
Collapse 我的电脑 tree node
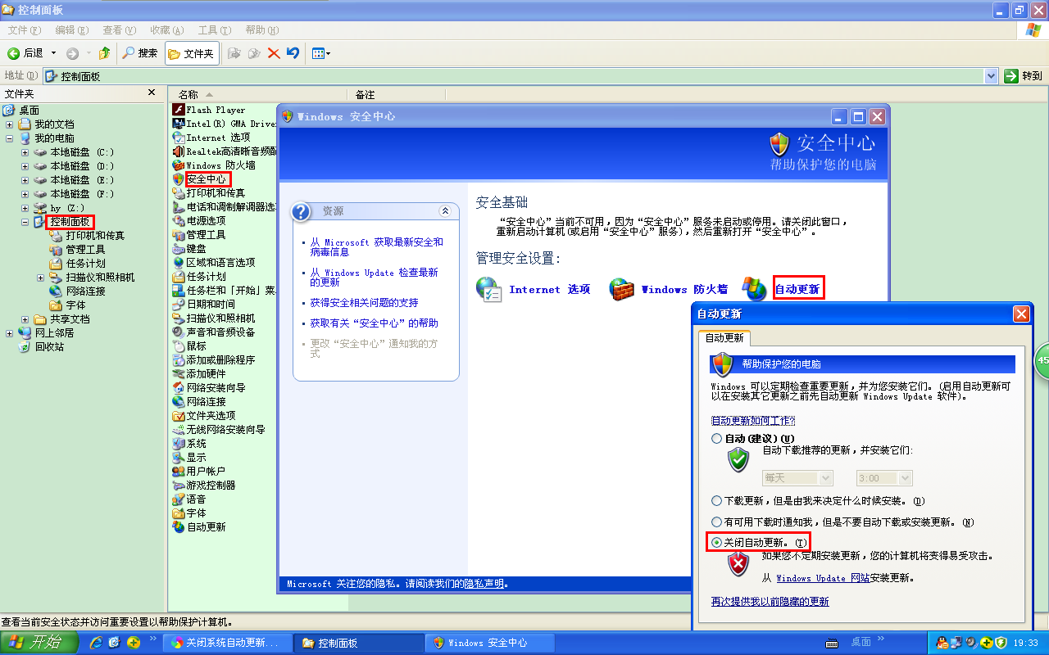(x=10, y=138)
